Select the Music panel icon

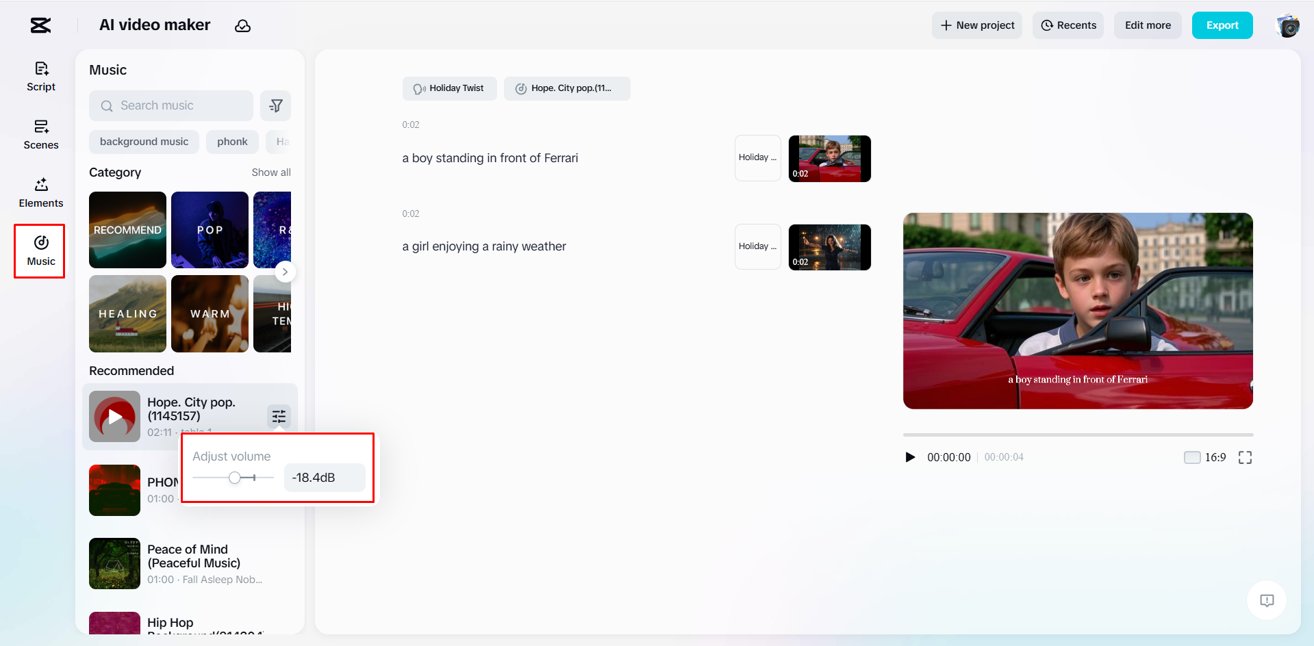point(40,250)
